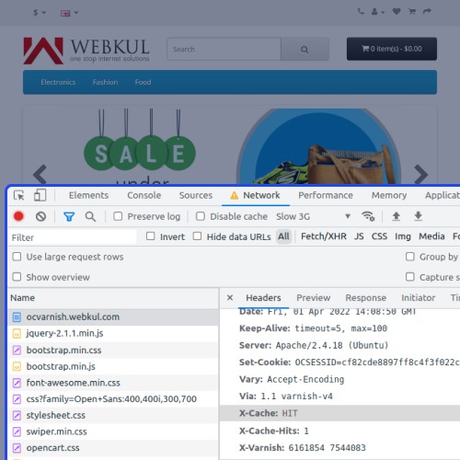This screenshot has height=460, width=460.
Task: Enable the Preserve log checkbox
Action: tap(118, 216)
